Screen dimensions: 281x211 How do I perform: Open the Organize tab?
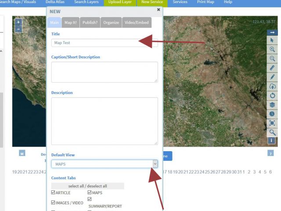pyautogui.click(x=111, y=22)
